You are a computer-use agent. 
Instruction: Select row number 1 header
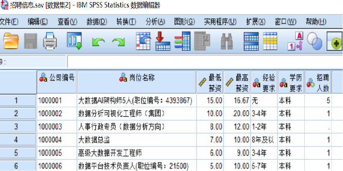click(18, 101)
